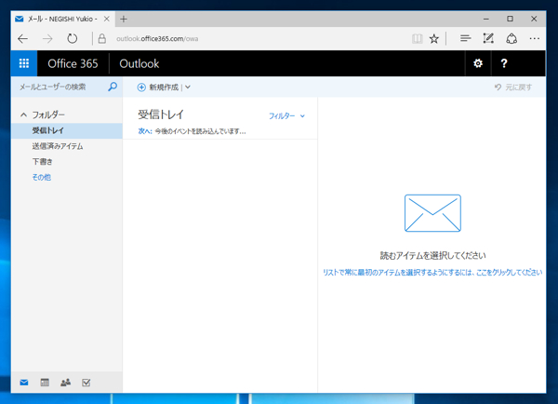
Task: Select the 受信トレイ folder
Action: click(x=67, y=130)
